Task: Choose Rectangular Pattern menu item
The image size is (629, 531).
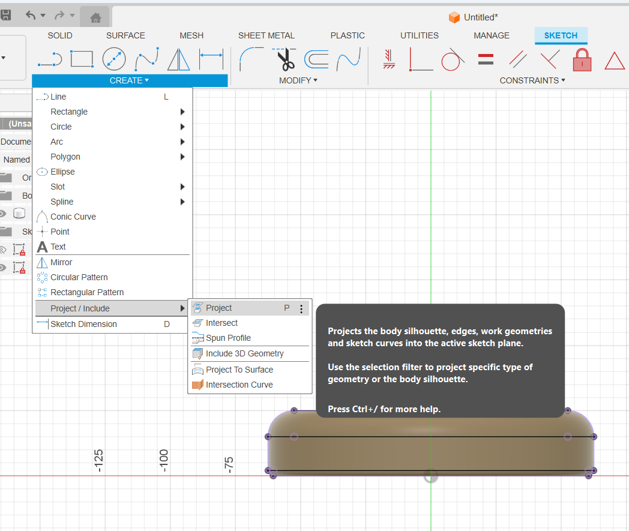Action: [x=112, y=292]
